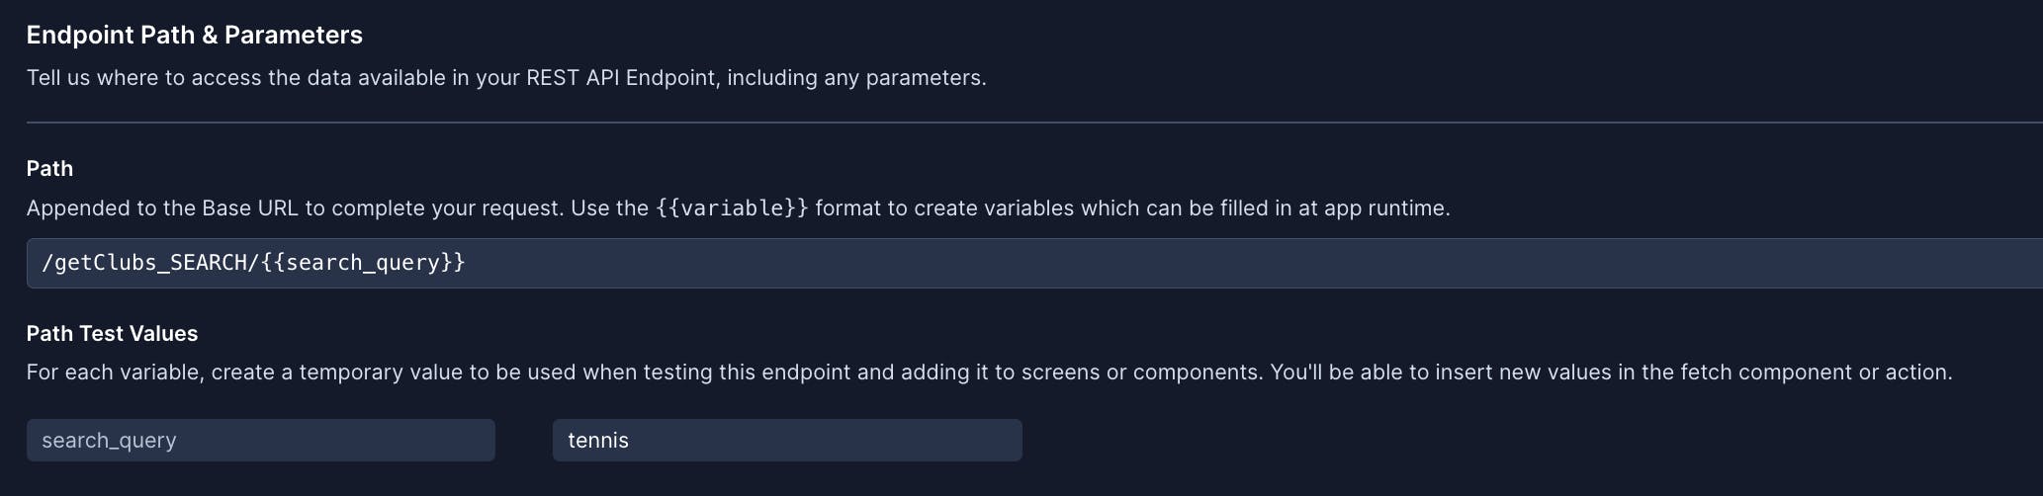Click the /getClubs_SEARCH text in Path field
This screenshot has width=2043, height=496.
pos(144,263)
